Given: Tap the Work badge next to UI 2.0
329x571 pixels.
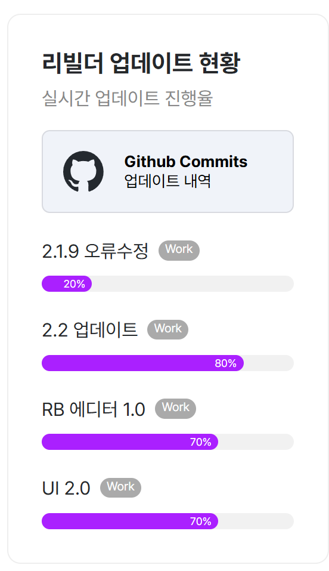Looking at the screenshot, I should coord(120,487).
